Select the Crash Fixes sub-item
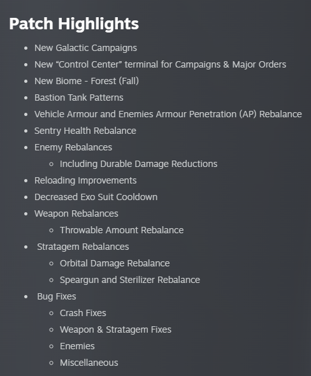The width and height of the screenshot is (311, 376). click(x=83, y=313)
